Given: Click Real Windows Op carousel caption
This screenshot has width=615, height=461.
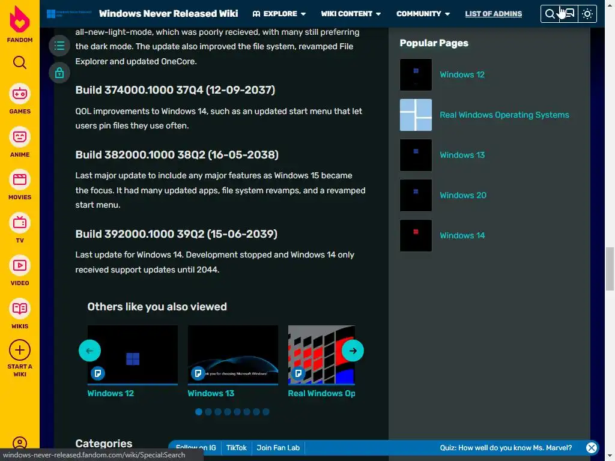Looking at the screenshot, I should coord(322,393).
